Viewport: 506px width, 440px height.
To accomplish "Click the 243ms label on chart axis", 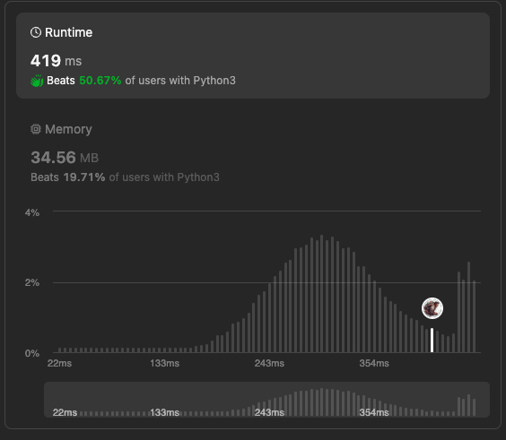I will point(269,363).
